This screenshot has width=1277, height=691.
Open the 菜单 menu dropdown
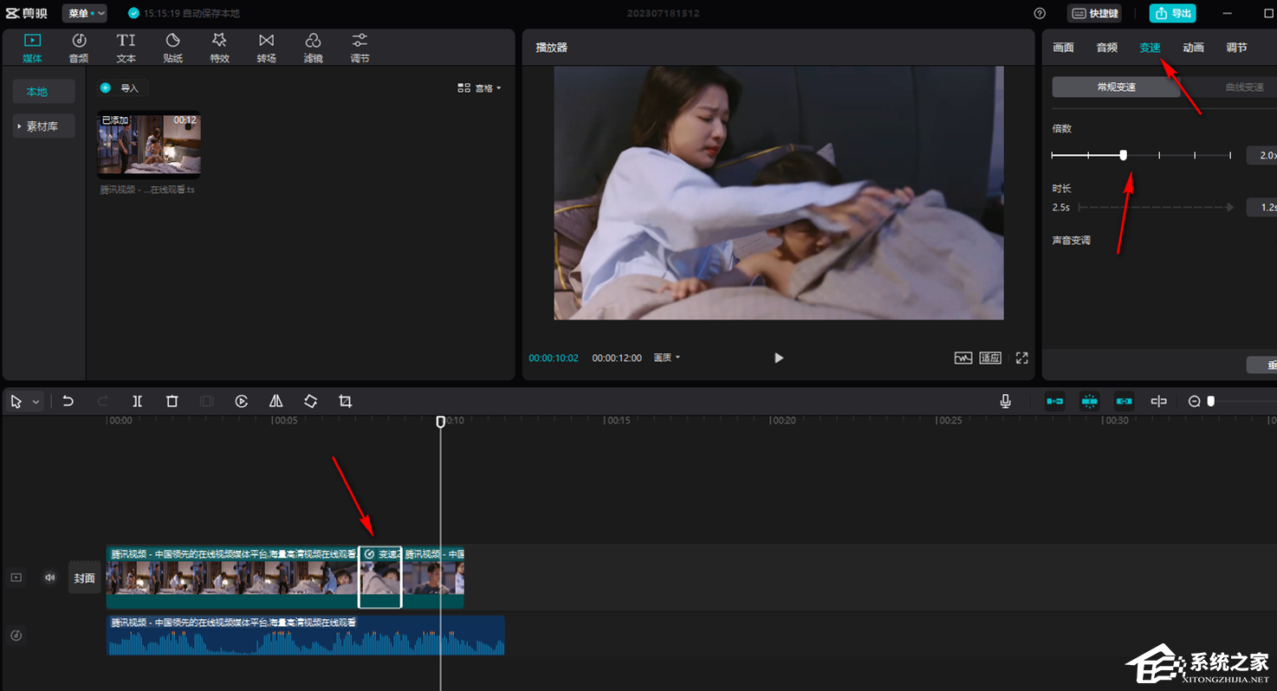pyautogui.click(x=85, y=13)
